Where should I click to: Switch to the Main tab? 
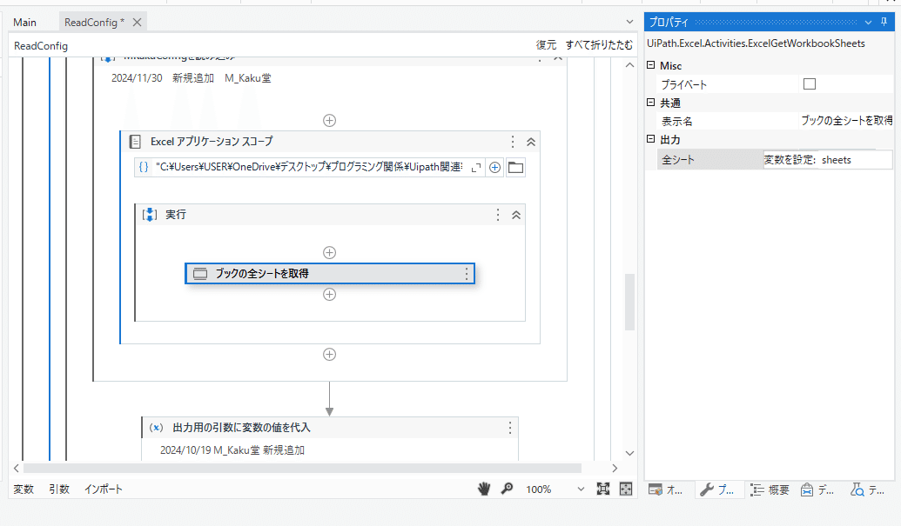point(24,23)
